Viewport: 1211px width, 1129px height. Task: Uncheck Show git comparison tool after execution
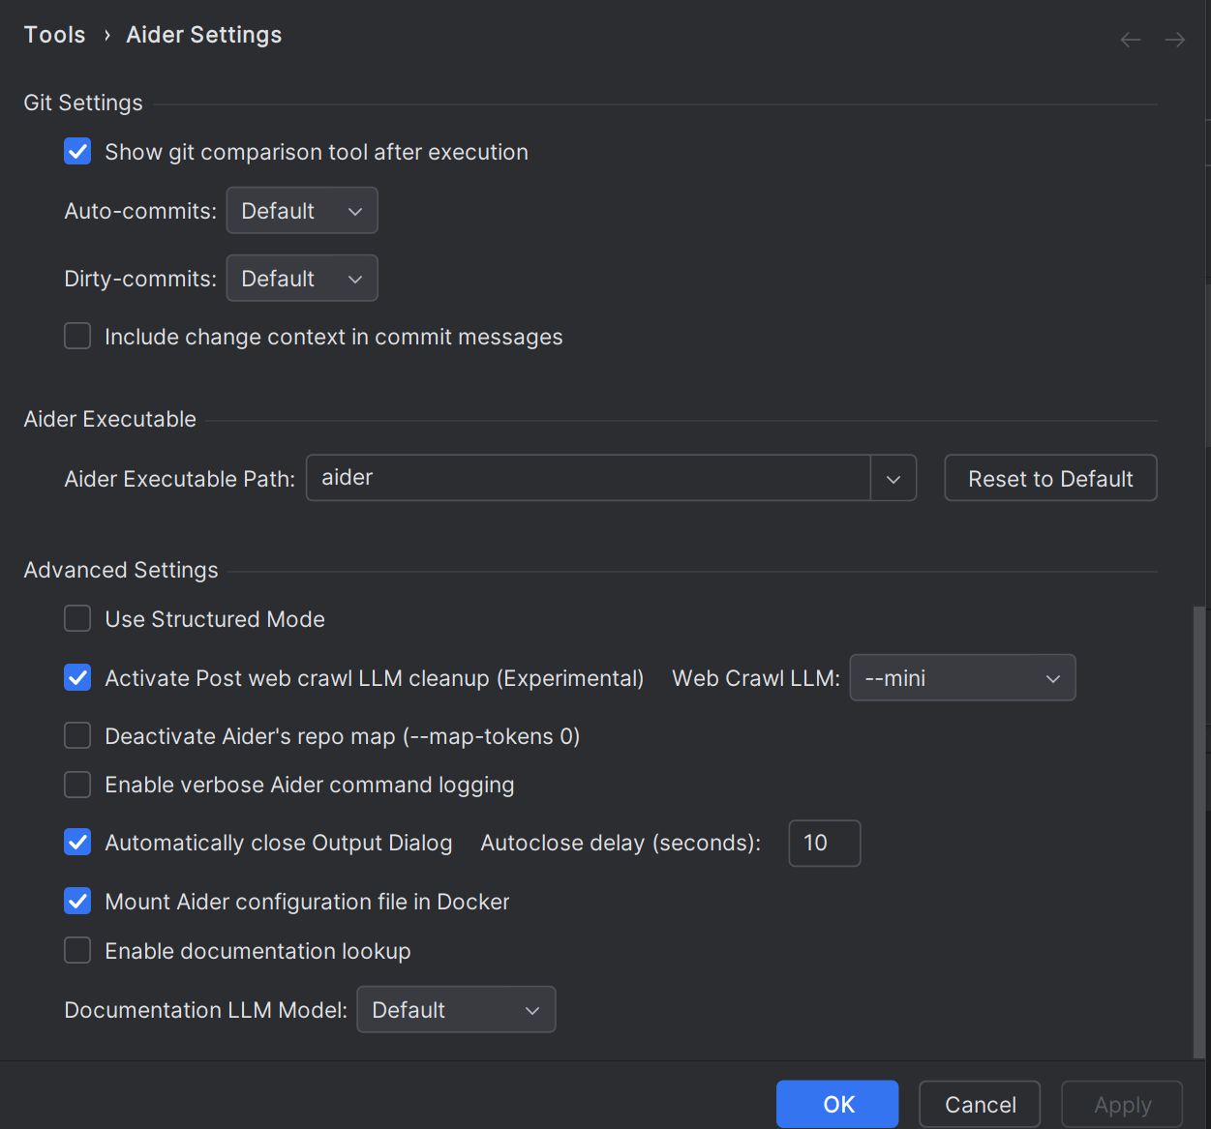(77, 152)
